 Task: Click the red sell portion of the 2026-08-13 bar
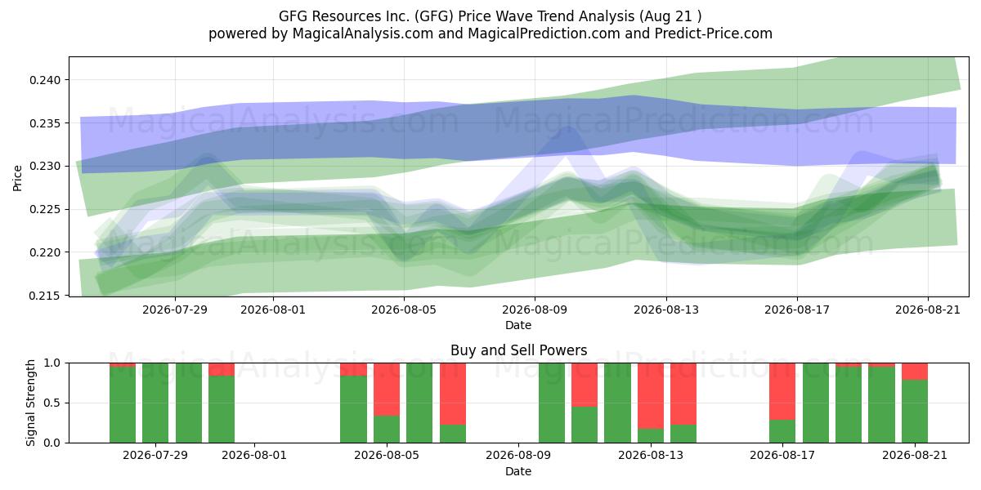point(651,396)
